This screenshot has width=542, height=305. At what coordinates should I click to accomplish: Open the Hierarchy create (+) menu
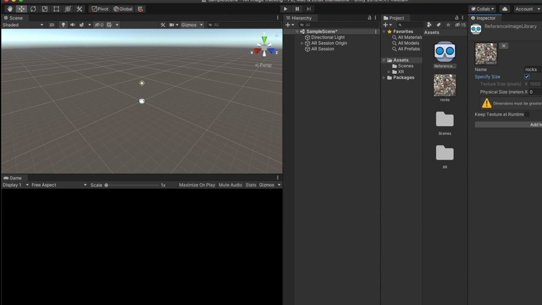(x=290, y=25)
